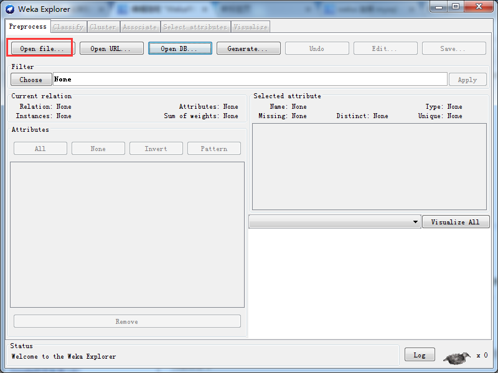The height and width of the screenshot is (373, 498).
Task: Open the Log window
Action: pos(420,354)
